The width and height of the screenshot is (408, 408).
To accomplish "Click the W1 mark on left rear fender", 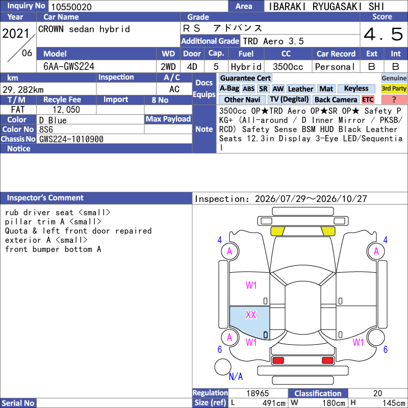I will [251, 342].
